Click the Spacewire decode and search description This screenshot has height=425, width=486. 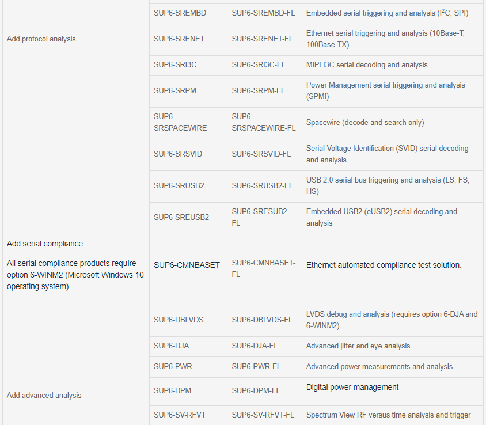365,122
